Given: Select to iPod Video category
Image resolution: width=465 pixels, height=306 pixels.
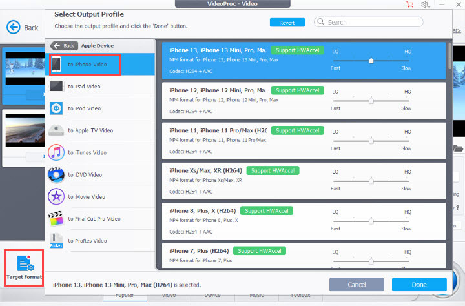Looking at the screenshot, I should click(x=100, y=108).
